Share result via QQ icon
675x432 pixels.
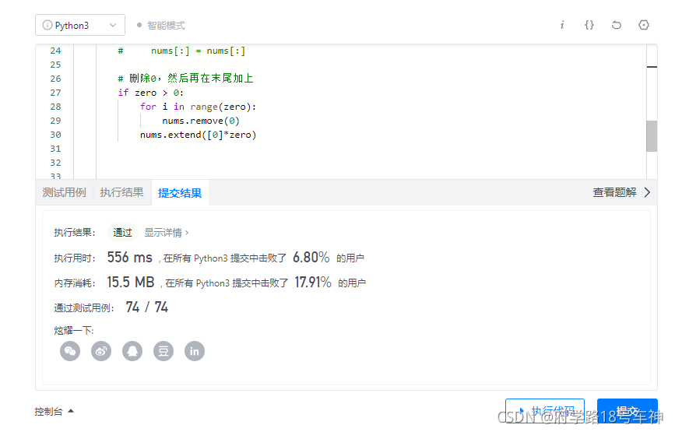[132, 351]
